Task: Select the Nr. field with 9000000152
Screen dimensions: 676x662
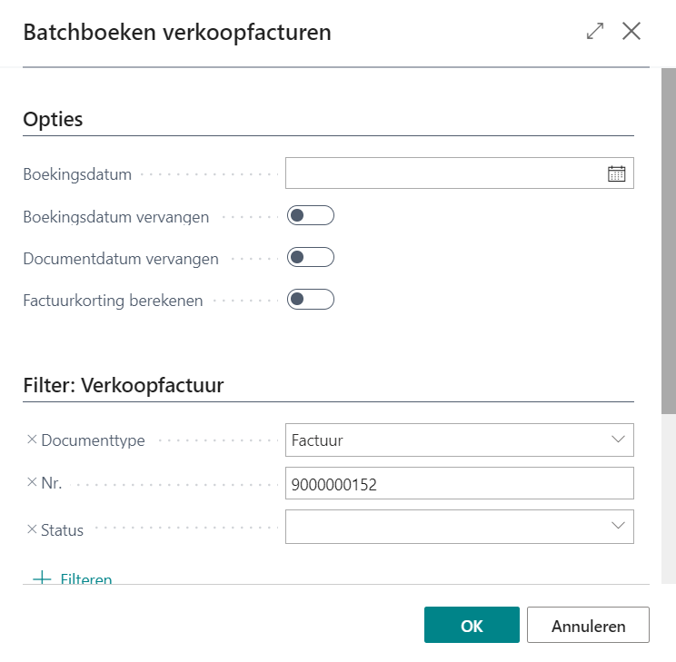Action: coord(459,484)
